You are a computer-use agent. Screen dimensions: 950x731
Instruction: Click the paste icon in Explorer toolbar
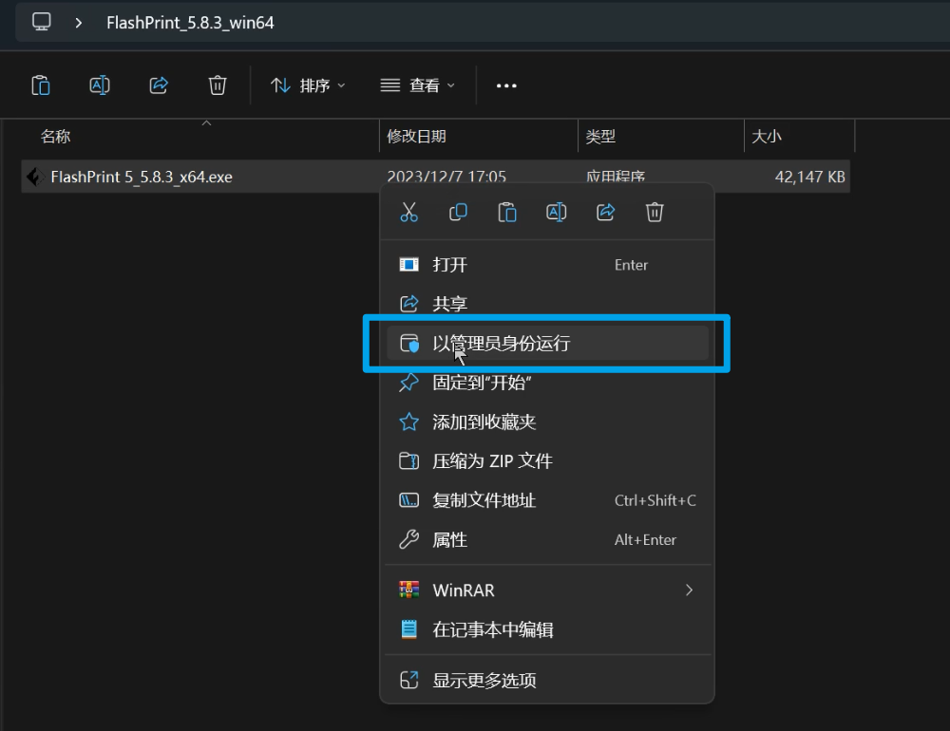[41, 85]
